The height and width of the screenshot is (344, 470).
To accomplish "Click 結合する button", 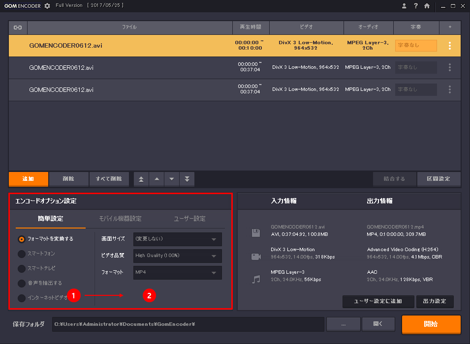I will pyautogui.click(x=395, y=179).
